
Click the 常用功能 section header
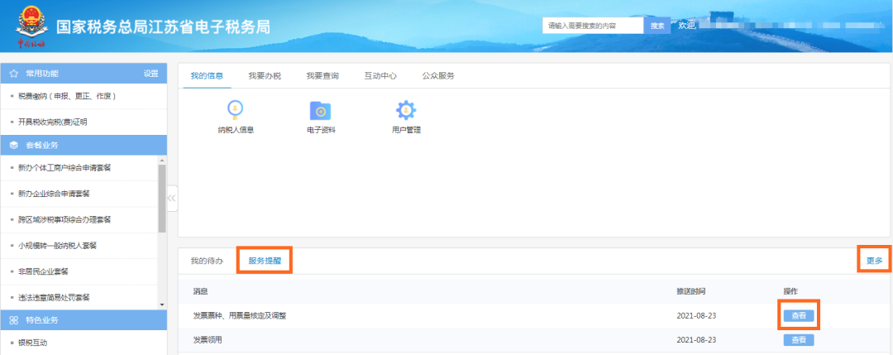tap(84, 74)
